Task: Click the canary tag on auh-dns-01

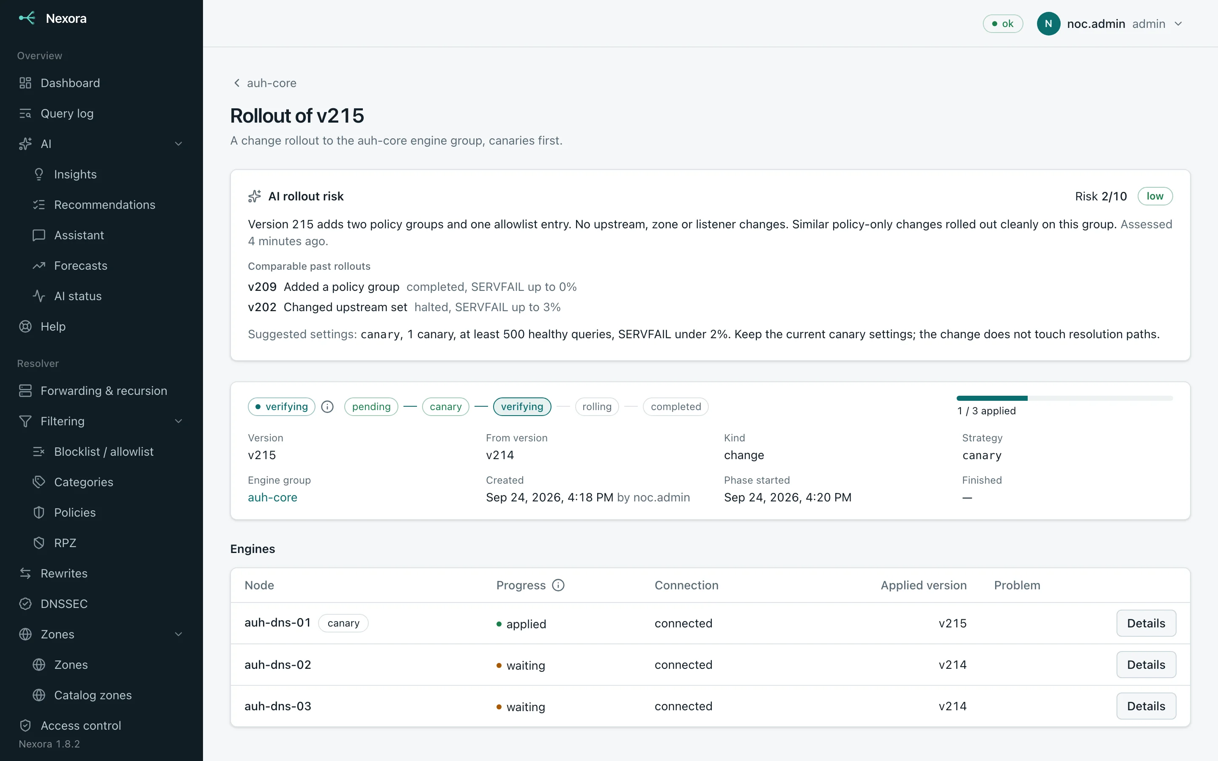Action: (343, 623)
